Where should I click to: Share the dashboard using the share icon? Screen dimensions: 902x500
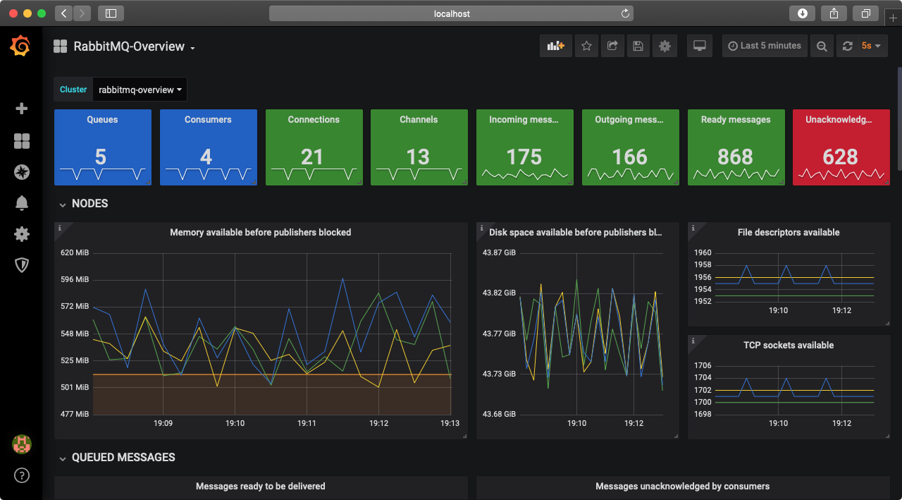coord(612,45)
